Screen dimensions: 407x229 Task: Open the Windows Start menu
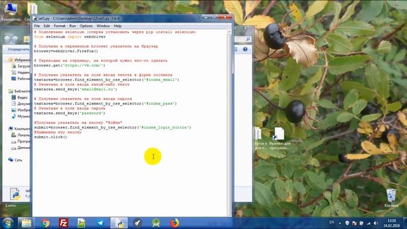(x=8, y=223)
